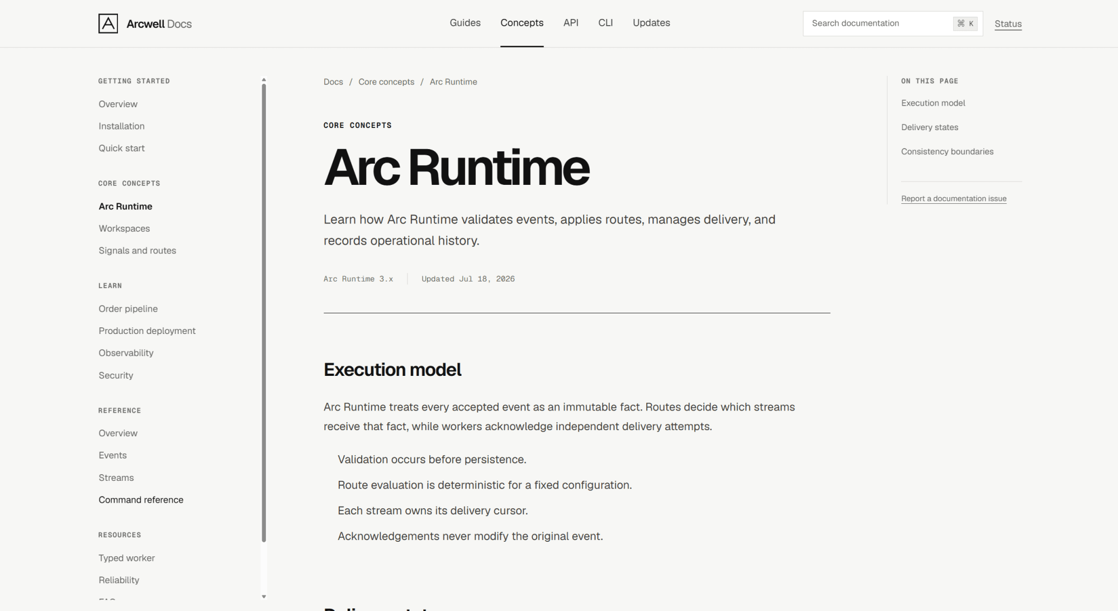Click the Execution model heading

(392, 370)
